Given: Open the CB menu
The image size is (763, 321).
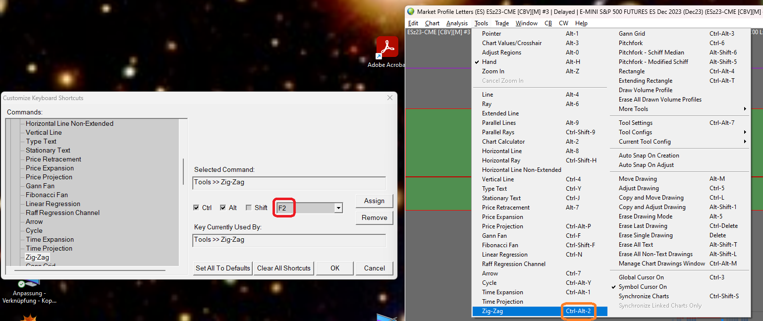Looking at the screenshot, I should coord(548,23).
